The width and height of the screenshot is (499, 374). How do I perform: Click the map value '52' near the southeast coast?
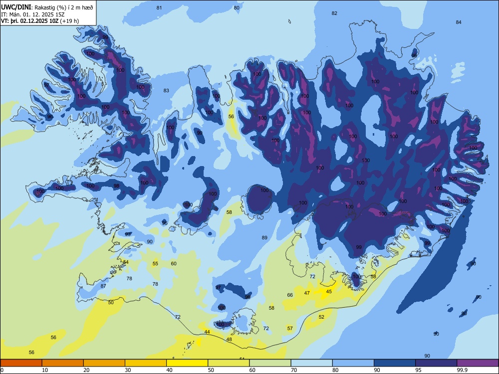tap(321, 317)
